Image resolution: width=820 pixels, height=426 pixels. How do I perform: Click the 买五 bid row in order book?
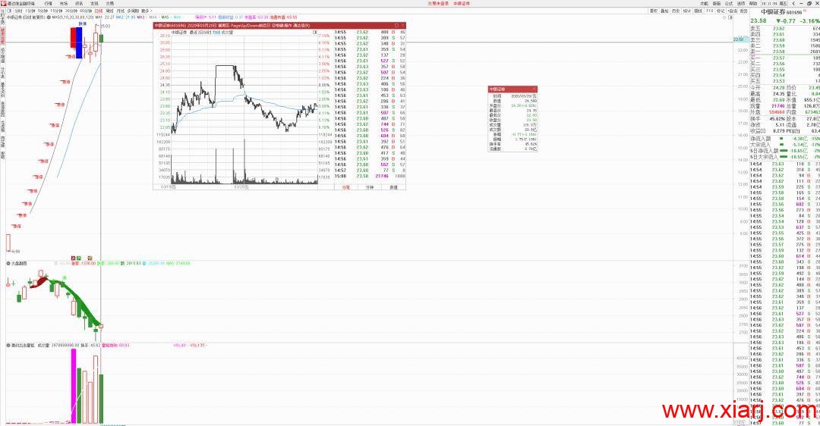(785, 81)
